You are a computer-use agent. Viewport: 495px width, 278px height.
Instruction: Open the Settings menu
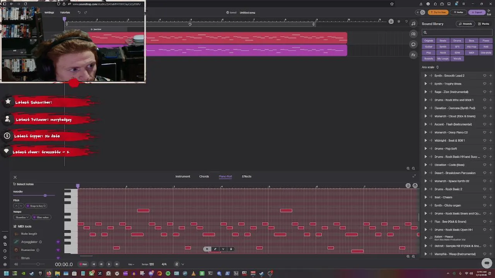[x=49, y=12]
